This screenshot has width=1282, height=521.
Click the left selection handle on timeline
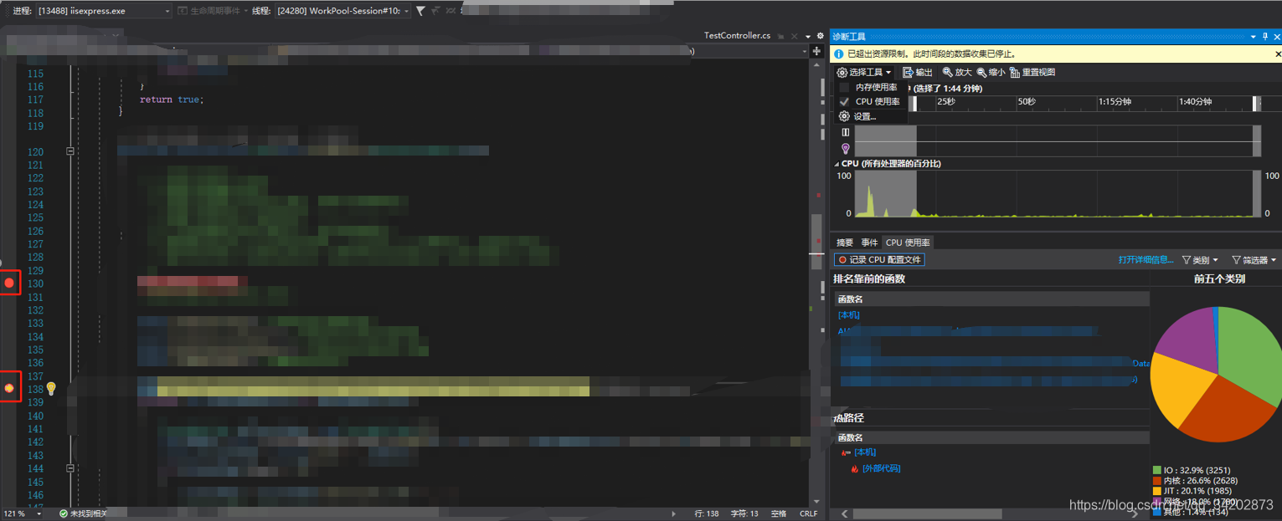pyautogui.click(x=914, y=103)
